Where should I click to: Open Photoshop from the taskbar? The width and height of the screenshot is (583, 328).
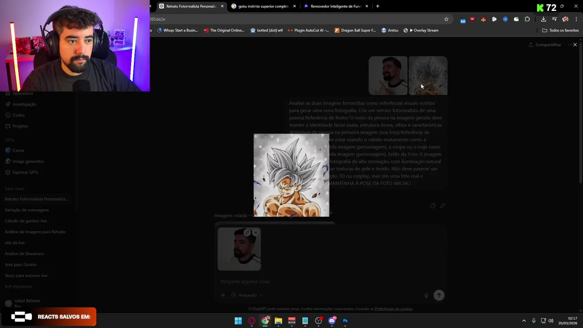[345, 321]
